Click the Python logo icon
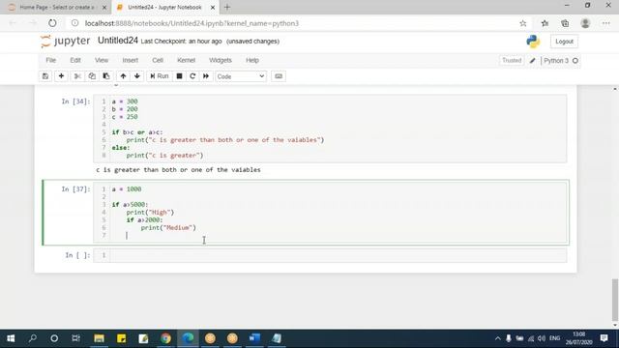619x348 pixels. [x=533, y=42]
